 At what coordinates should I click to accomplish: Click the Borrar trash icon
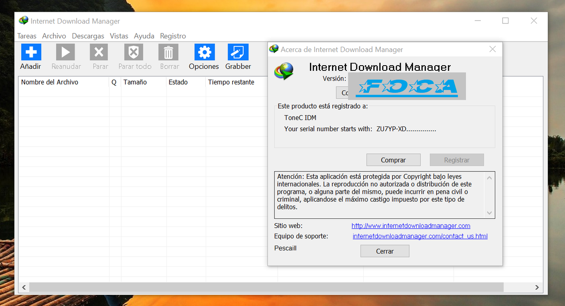[168, 52]
